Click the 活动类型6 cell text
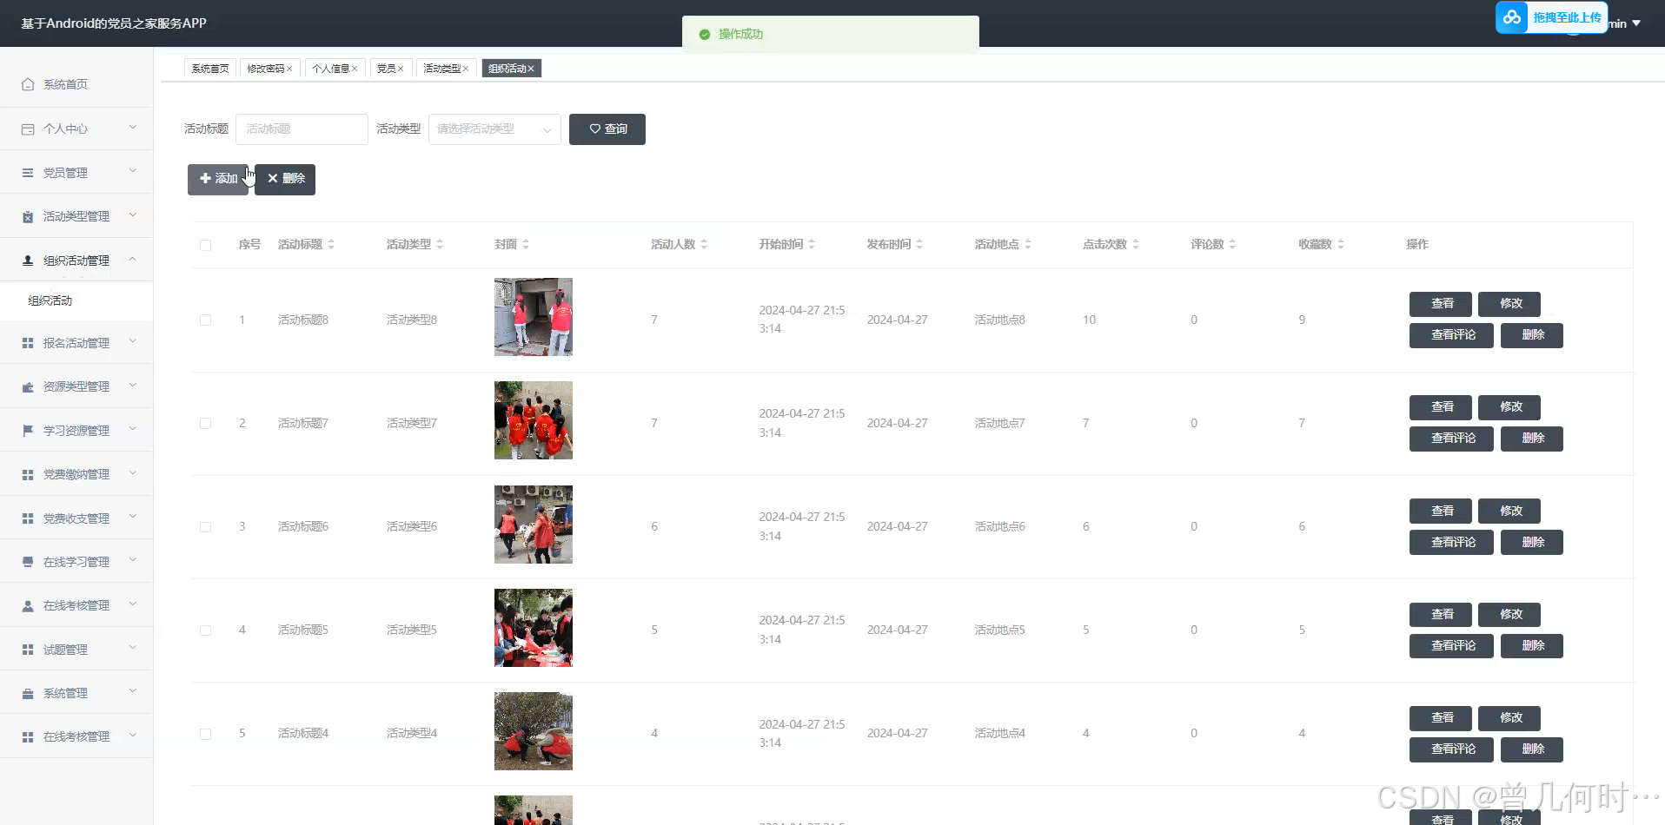The image size is (1665, 825). click(x=412, y=527)
